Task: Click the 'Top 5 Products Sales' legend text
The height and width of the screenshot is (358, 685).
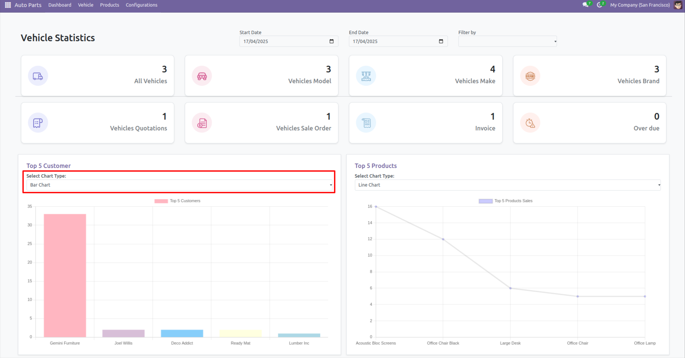Action: [513, 201]
